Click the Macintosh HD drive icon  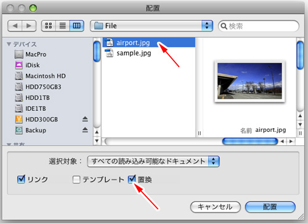click(19, 76)
